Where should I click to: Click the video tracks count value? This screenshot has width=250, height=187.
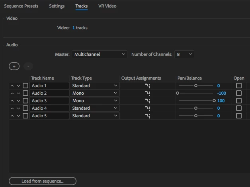coord(74,28)
